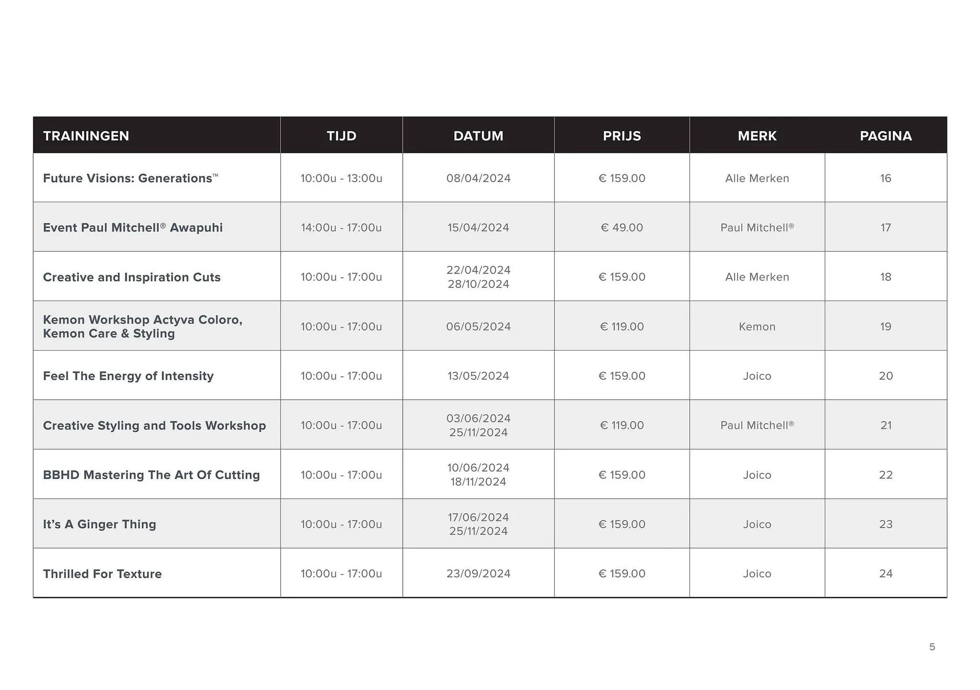Click the € 49.00 price cell
The image size is (980, 690).
[x=622, y=228]
